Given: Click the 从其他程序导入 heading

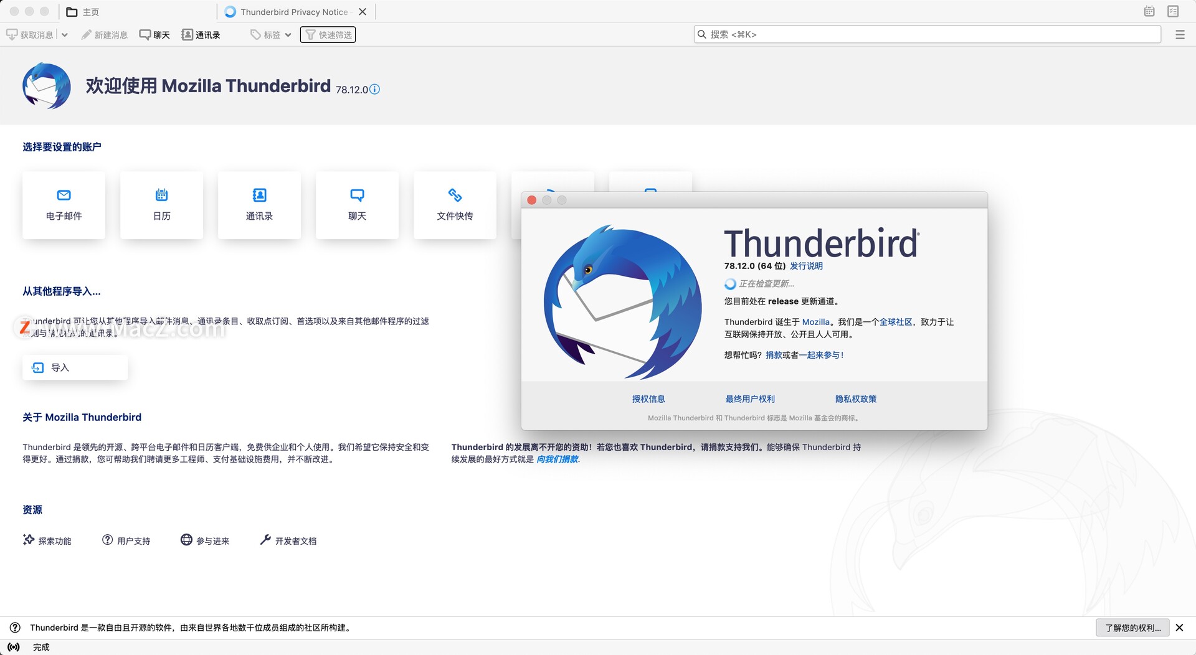Looking at the screenshot, I should tap(62, 291).
